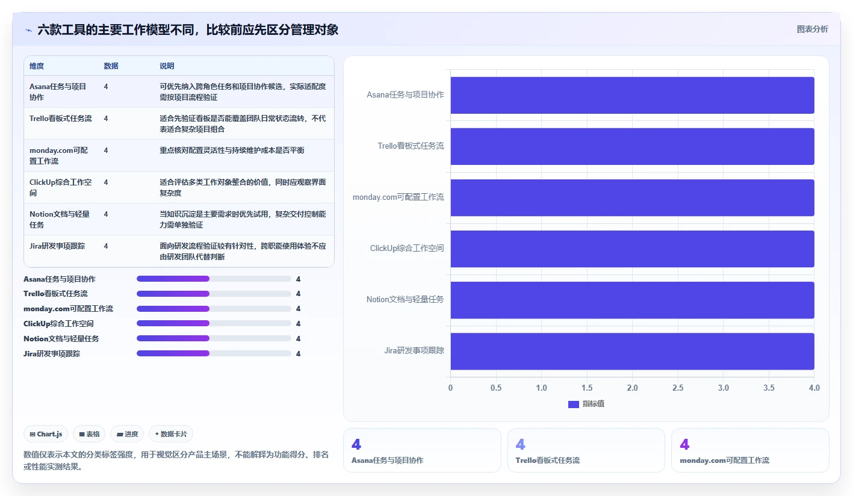The width and height of the screenshot is (853, 496).
Task: Click the description starting 可优先纳入跨角色任务
Action: 243,91
